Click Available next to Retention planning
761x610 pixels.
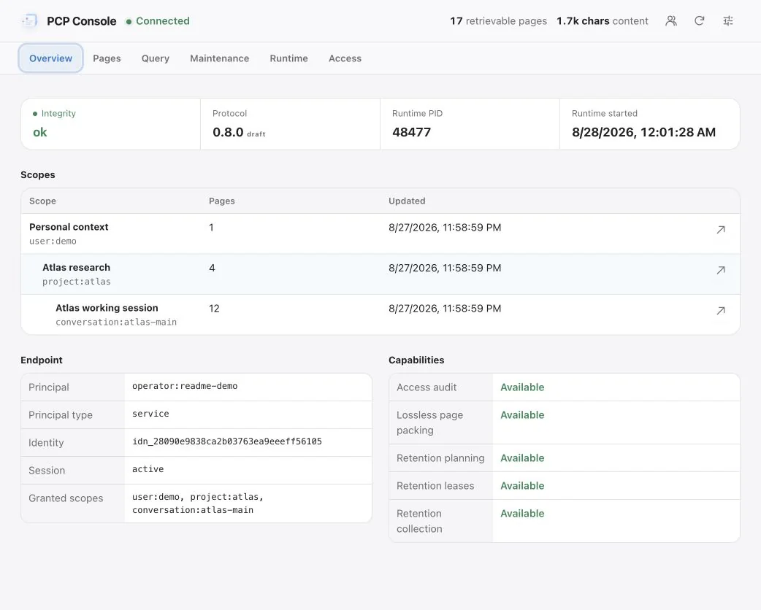tap(522, 458)
